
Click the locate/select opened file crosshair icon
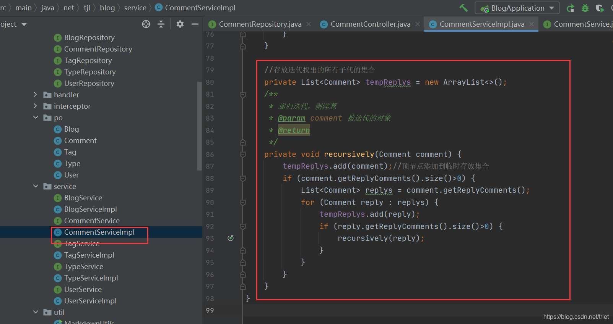pyautogui.click(x=146, y=24)
